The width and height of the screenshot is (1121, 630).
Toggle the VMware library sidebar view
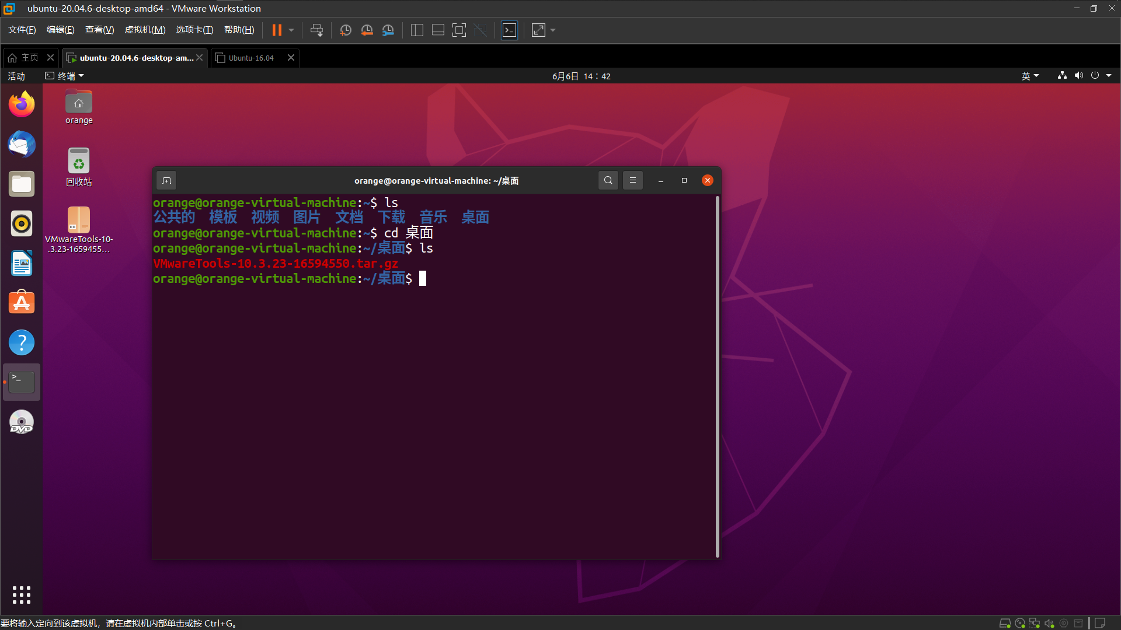(x=417, y=30)
